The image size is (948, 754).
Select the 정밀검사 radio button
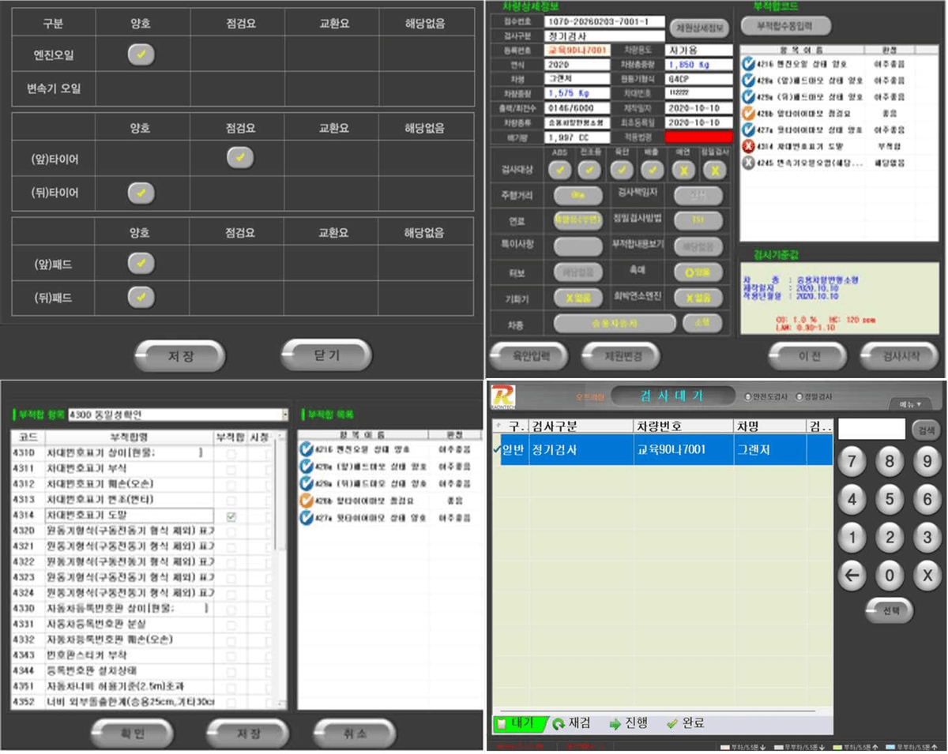(x=799, y=396)
